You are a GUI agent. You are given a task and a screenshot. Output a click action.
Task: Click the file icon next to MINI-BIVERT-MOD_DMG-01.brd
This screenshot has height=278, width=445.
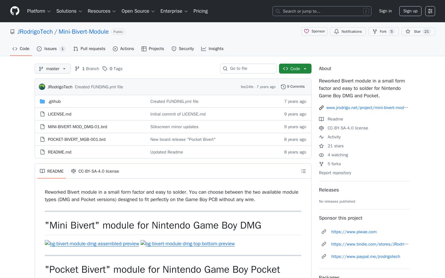click(x=42, y=127)
